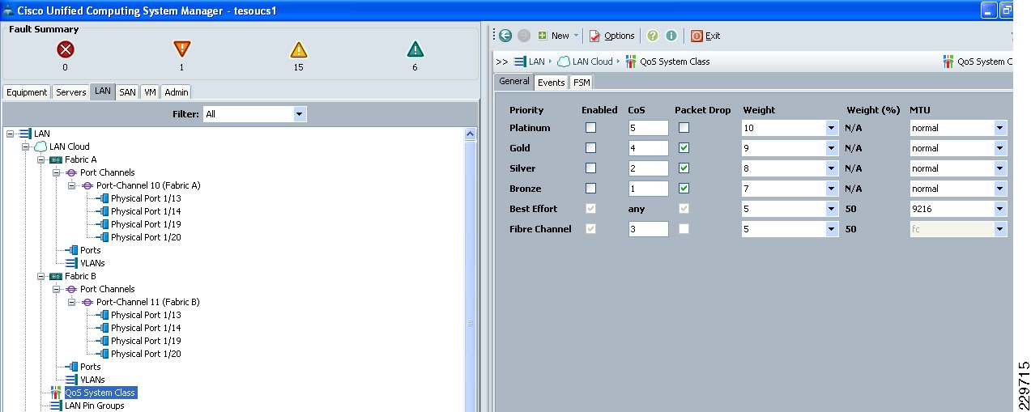Click the red Exit toolbar icon

tap(697, 36)
